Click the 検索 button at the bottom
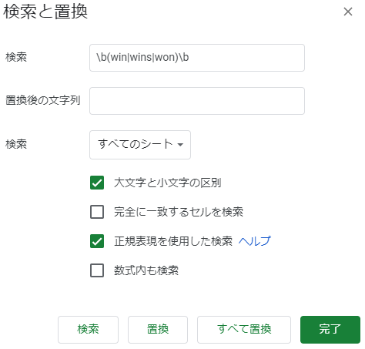This screenshot has height=349, width=365. [88, 330]
